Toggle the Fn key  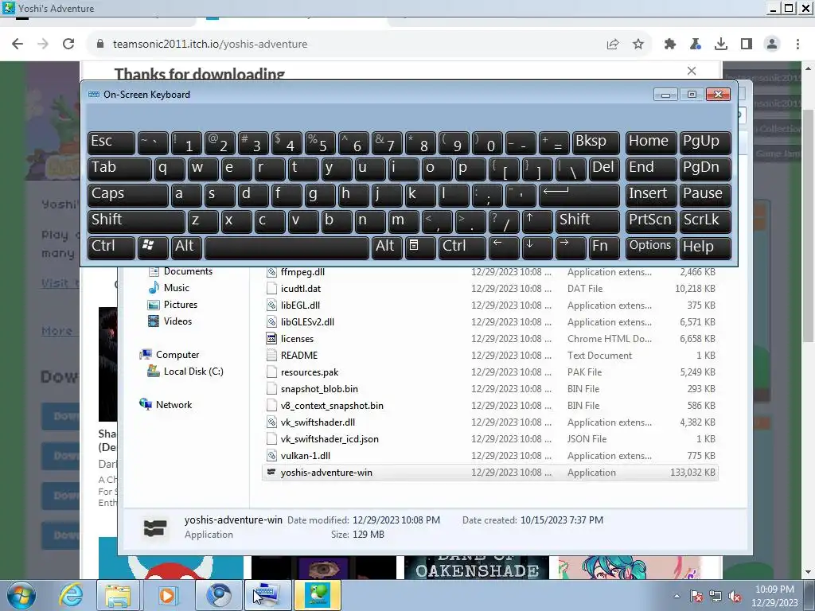click(x=605, y=247)
